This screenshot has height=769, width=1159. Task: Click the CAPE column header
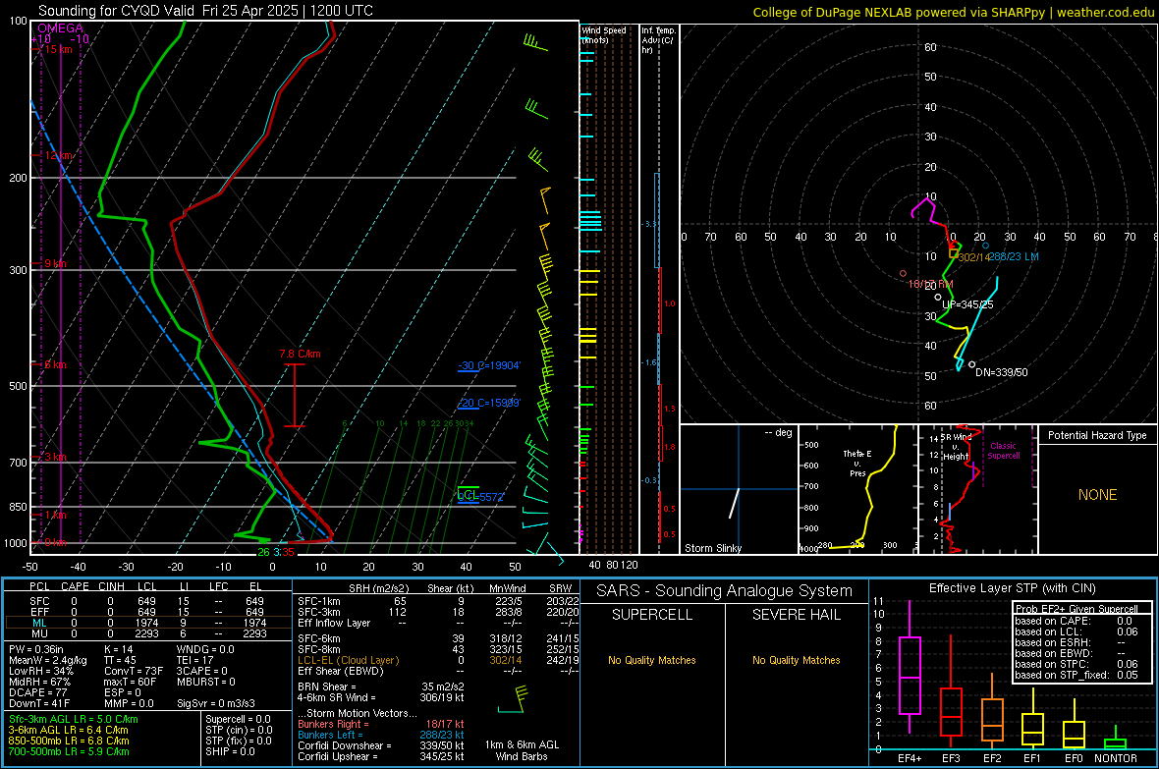pos(75,586)
